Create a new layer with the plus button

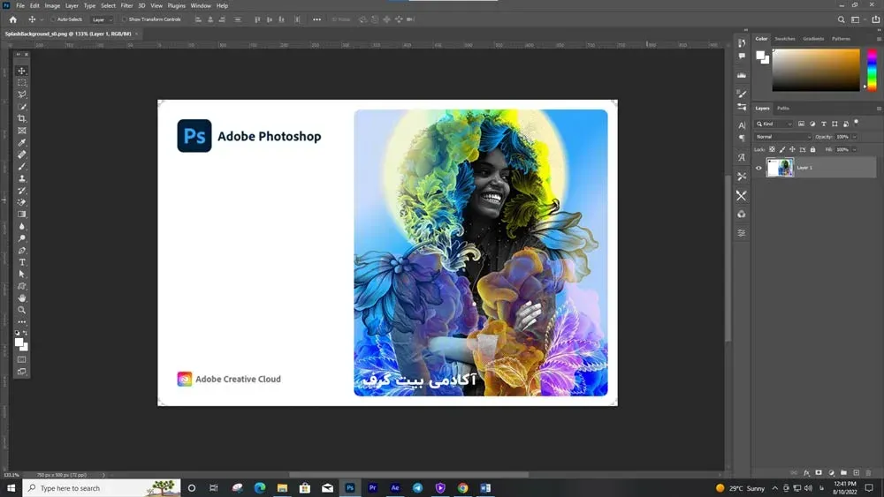coord(856,473)
